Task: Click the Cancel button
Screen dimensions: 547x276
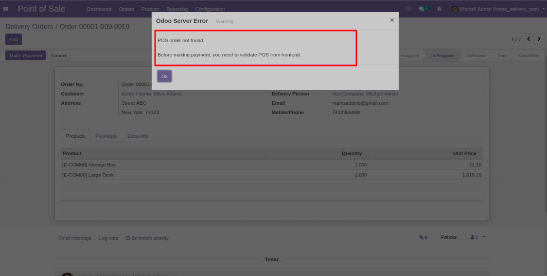Action: [59, 56]
